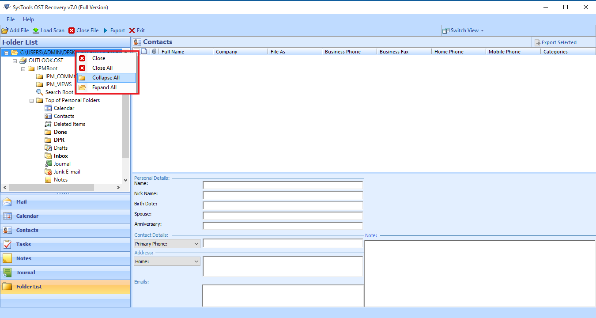The height and width of the screenshot is (318, 596).
Task: Sort by File As column header
Action: click(x=295, y=52)
